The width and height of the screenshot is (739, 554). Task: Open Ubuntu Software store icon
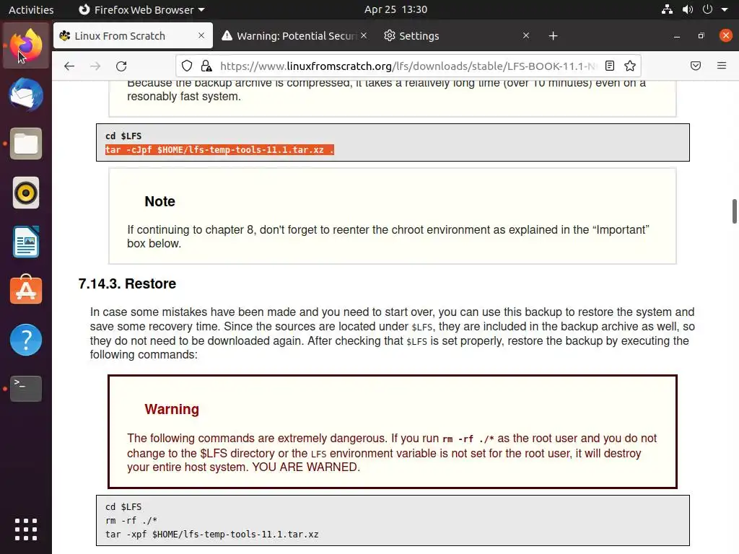pyautogui.click(x=26, y=290)
